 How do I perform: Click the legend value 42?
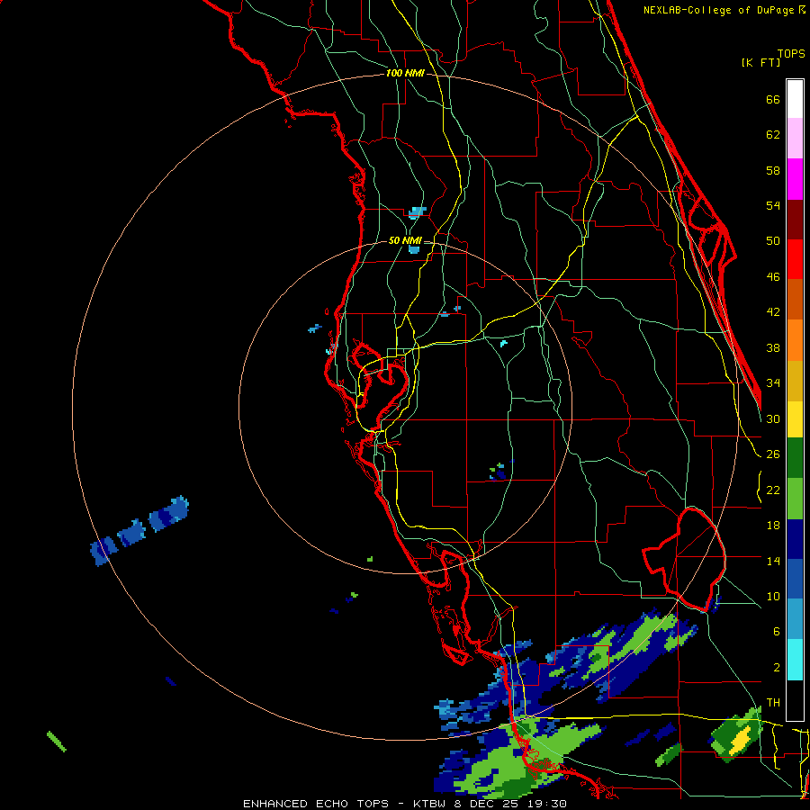(x=773, y=312)
